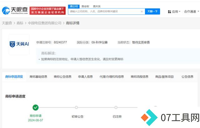Switch to 商品/服务项目 tab
The width and height of the screenshot is (200, 128).
click(x=164, y=77)
